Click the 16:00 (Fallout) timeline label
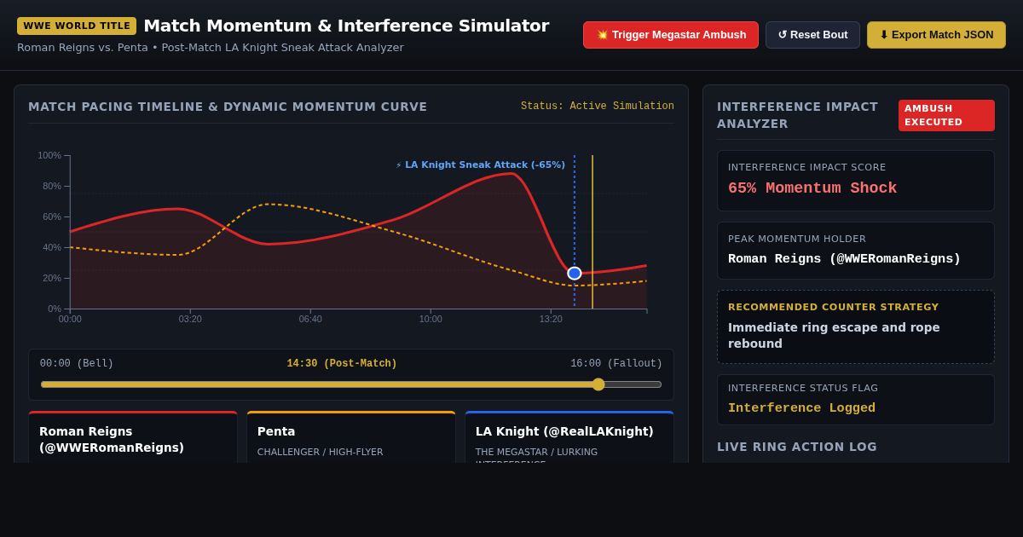Image resolution: width=1023 pixels, height=537 pixels. (616, 364)
